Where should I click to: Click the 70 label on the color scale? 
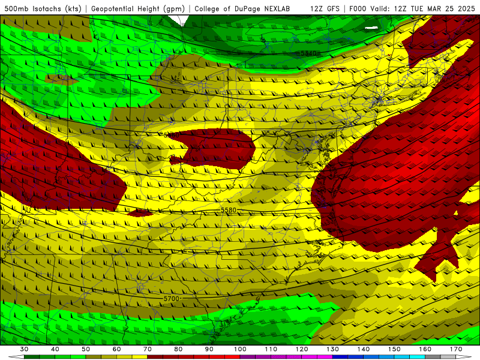[x=148, y=349]
